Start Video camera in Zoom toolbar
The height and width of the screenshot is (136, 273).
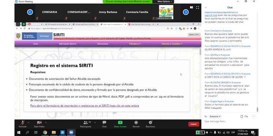[39, 124]
